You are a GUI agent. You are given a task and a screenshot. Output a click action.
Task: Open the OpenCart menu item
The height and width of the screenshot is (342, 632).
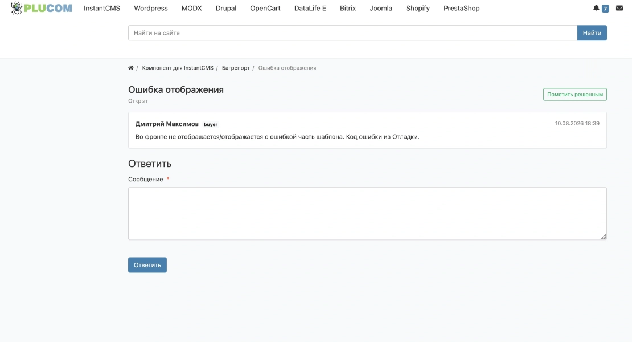point(265,8)
